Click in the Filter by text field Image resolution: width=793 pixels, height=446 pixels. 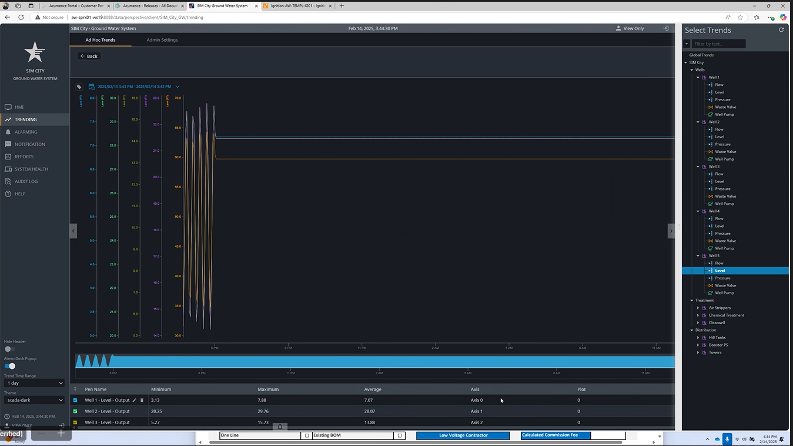point(718,44)
